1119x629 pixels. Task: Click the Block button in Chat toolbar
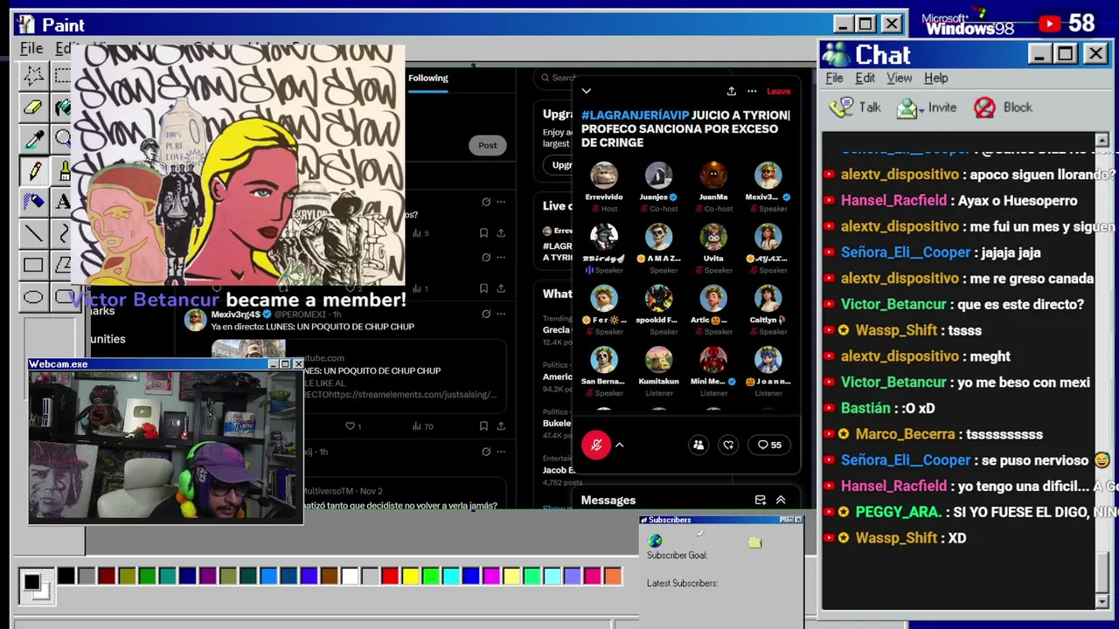[1004, 107]
